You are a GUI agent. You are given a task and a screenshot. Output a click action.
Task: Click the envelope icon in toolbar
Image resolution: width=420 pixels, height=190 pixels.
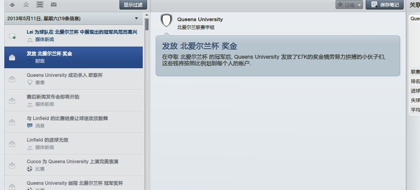coord(53,5)
